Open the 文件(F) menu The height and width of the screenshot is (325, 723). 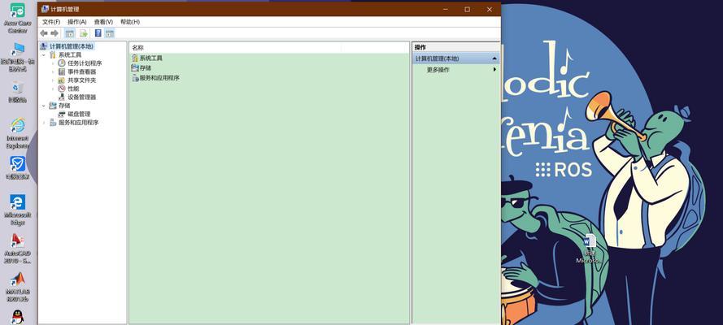point(51,22)
